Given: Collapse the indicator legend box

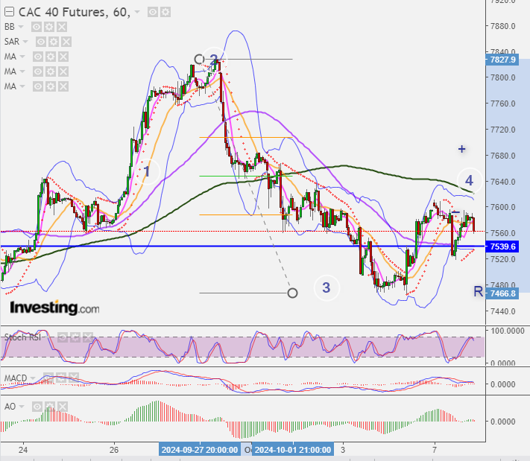Looking at the screenshot, I should (x=9, y=12).
